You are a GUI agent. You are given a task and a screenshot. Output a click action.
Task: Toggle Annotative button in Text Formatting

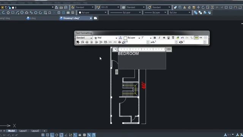[x=120, y=38]
